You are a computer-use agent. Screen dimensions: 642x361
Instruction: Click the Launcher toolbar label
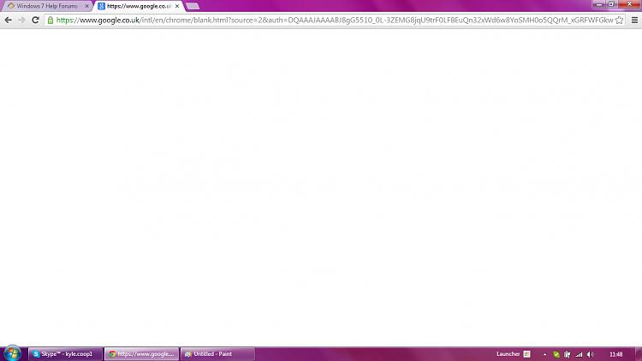508,354
